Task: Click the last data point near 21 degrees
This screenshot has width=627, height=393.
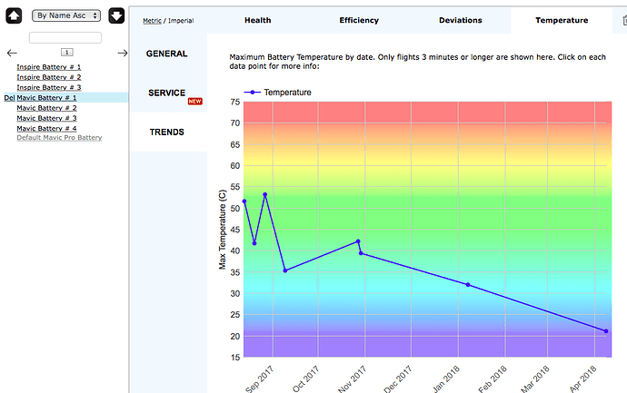Action: pyautogui.click(x=606, y=331)
